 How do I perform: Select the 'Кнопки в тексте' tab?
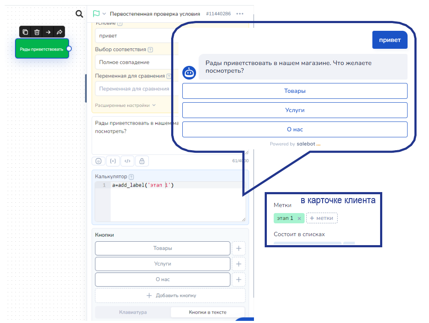point(208,312)
